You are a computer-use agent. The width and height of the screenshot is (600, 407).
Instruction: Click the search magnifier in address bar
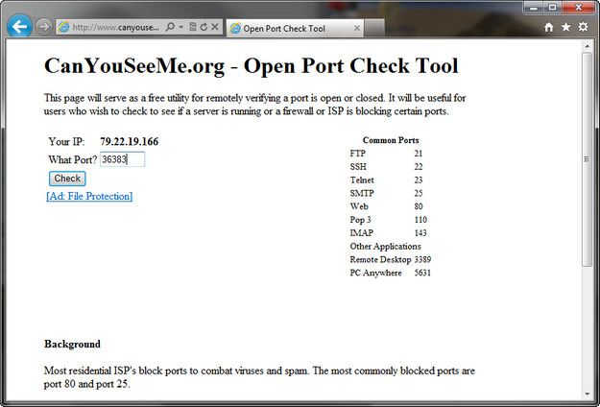pos(170,27)
